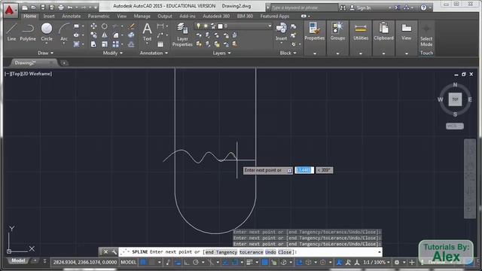Select the Rotate tool in Modify panel

[105, 26]
